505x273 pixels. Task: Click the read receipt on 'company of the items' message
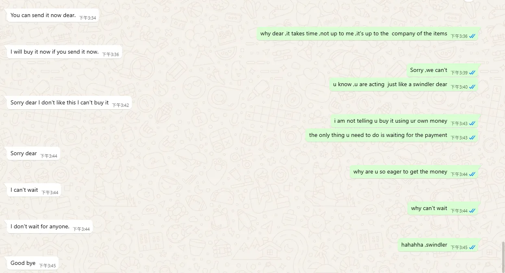pos(472,36)
